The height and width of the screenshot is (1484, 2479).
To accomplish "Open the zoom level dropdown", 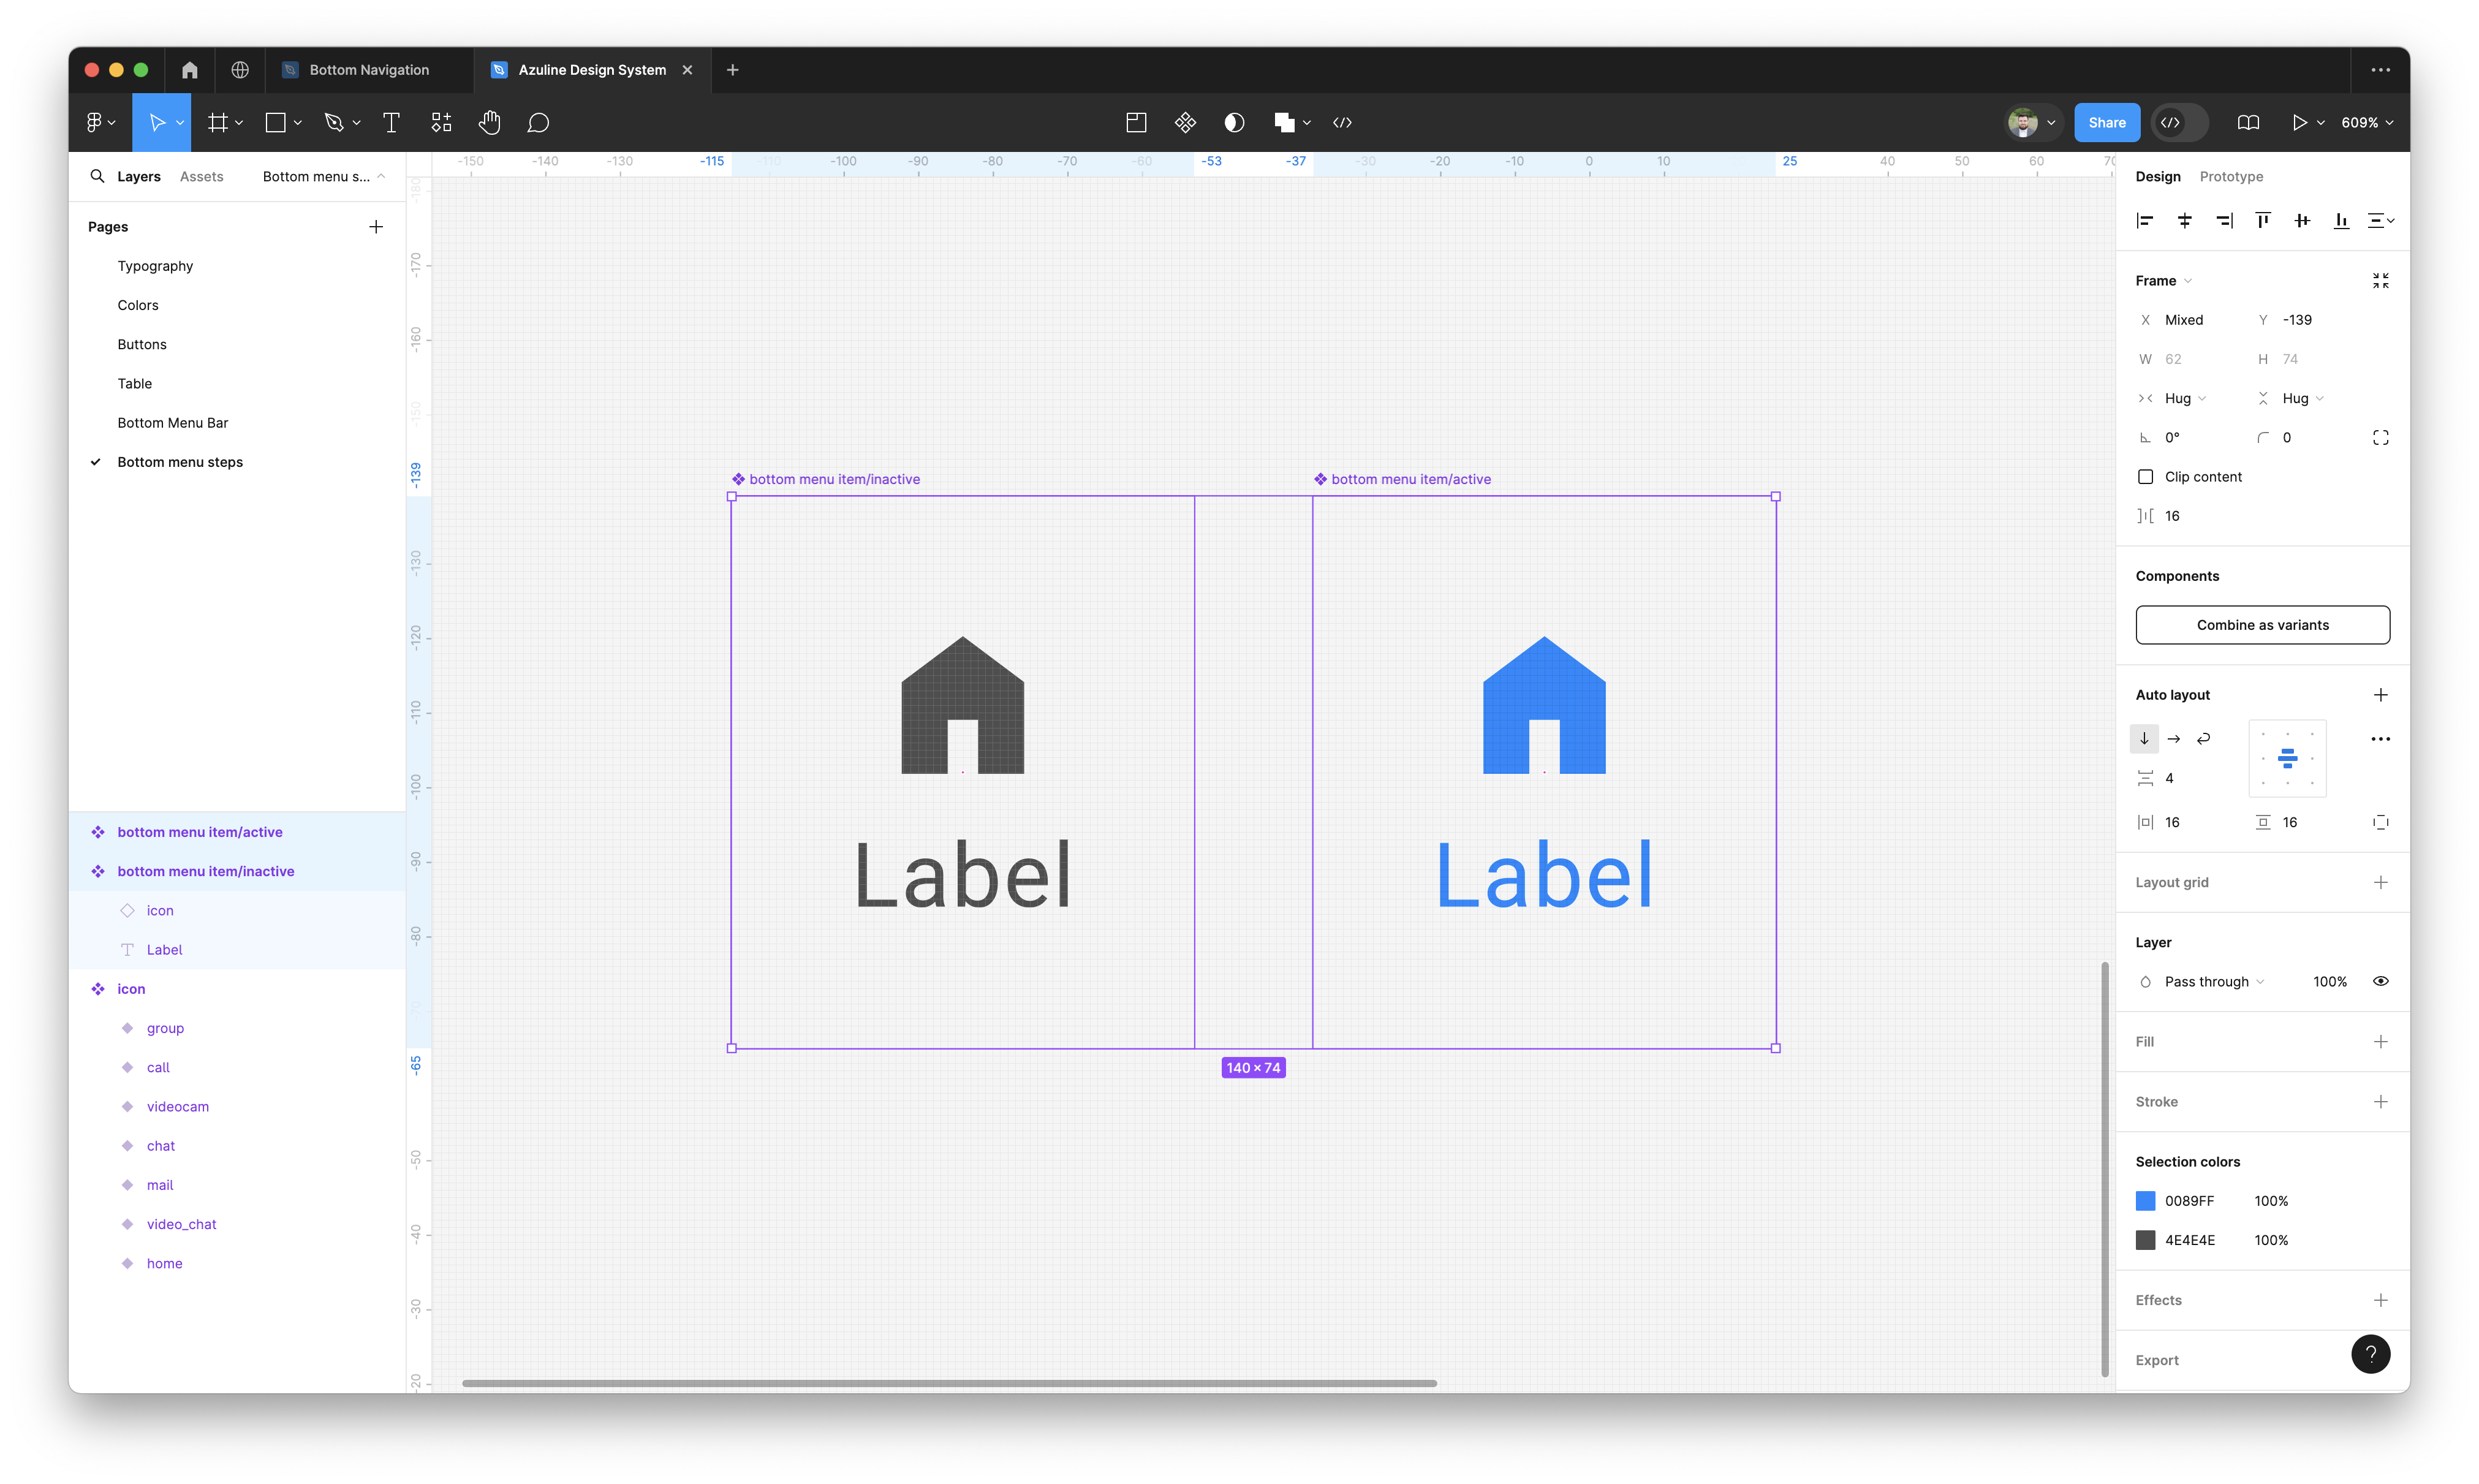I will [2367, 122].
